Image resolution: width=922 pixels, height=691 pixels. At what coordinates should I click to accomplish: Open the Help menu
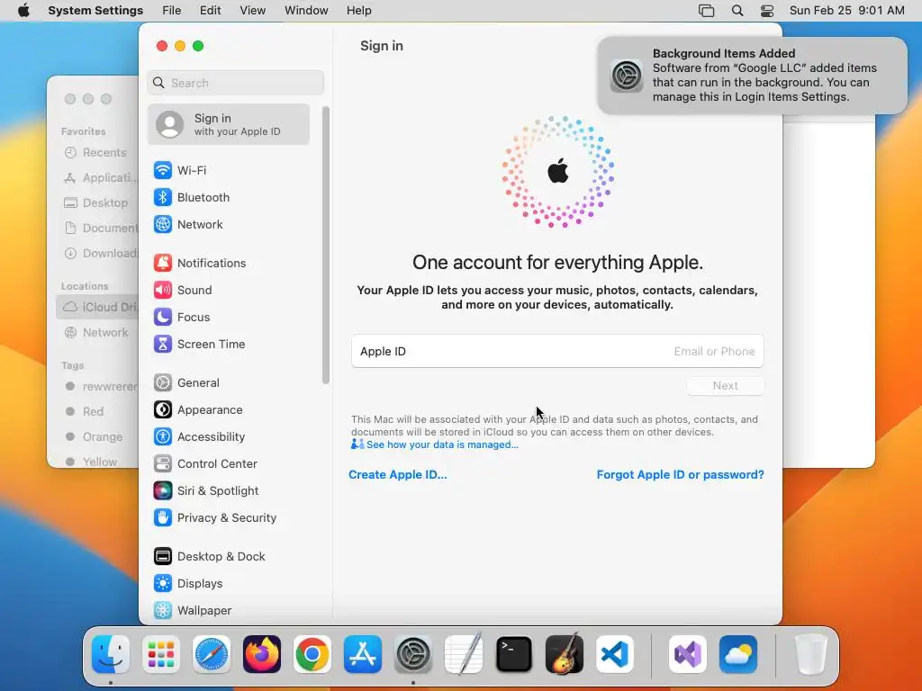358,11
